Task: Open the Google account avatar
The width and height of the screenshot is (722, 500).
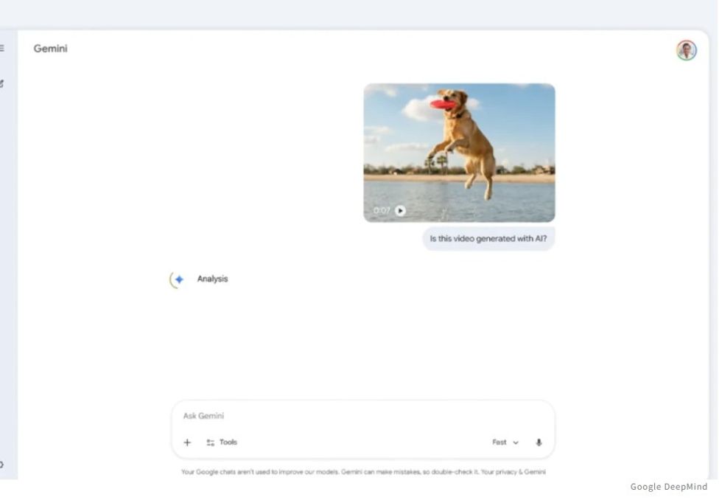Action: pyautogui.click(x=686, y=49)
